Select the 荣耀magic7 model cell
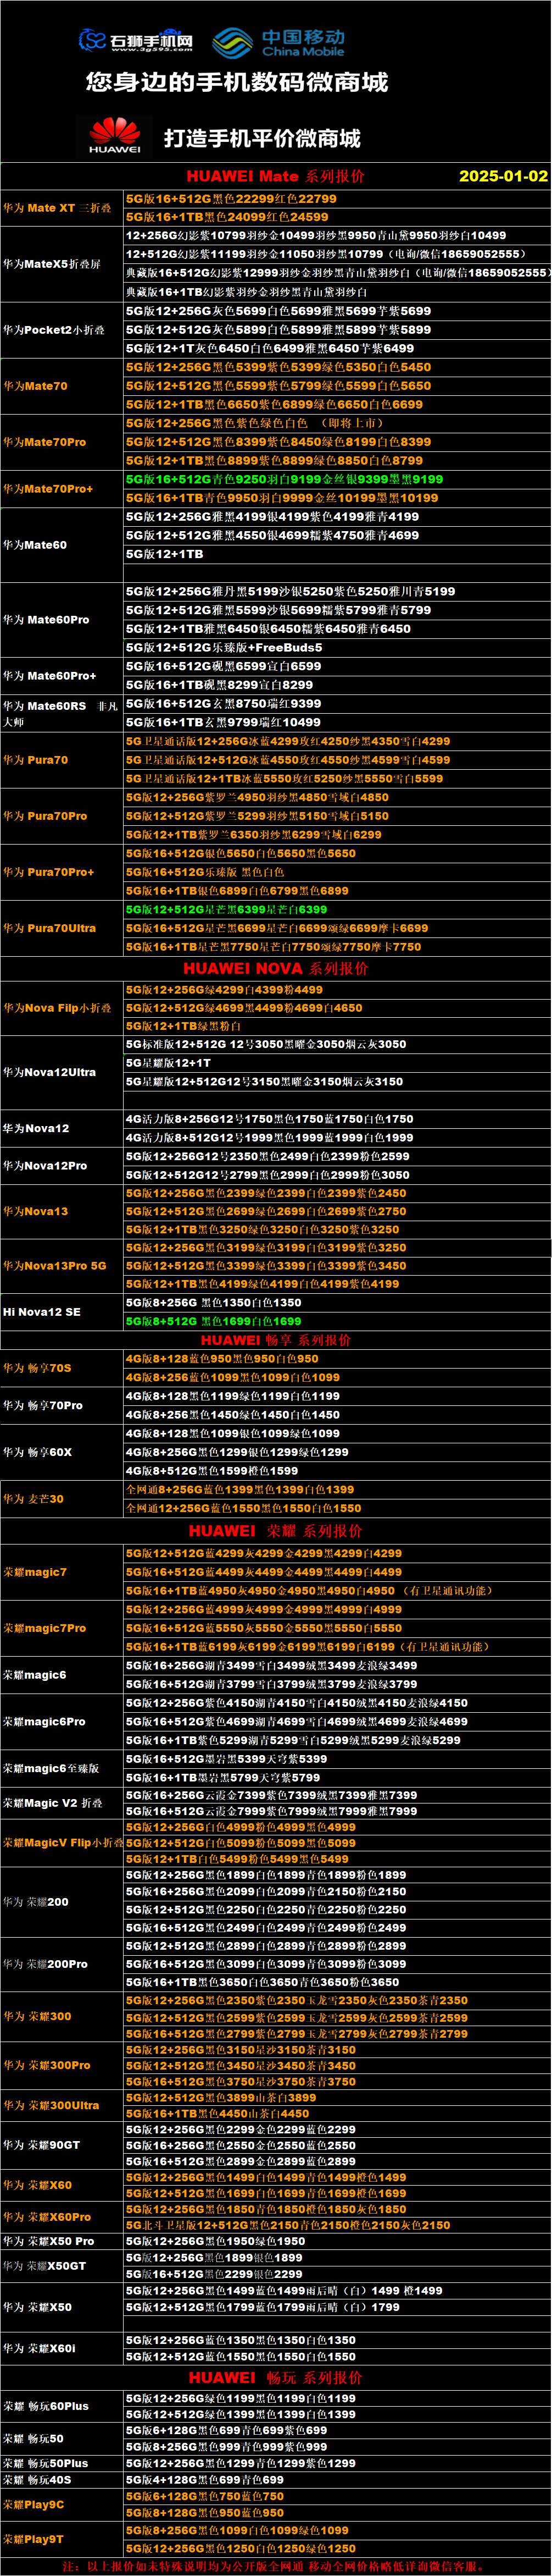 click(62, 1572)
